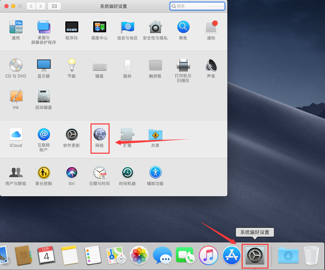Launch App Store from the Dock

click(x=231, y=255)
